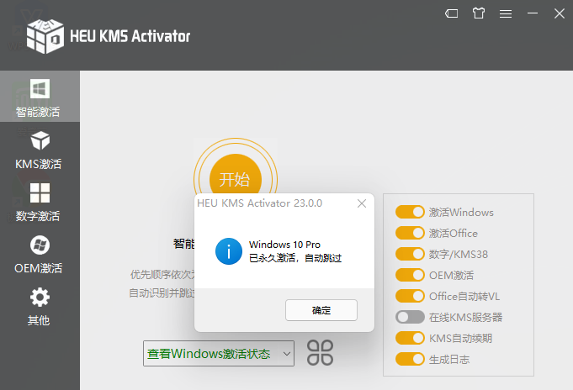Switch to the KMS激活 section
Image resolution: width=573 pixels, height=390 pixels.
(x=39, y=150)
